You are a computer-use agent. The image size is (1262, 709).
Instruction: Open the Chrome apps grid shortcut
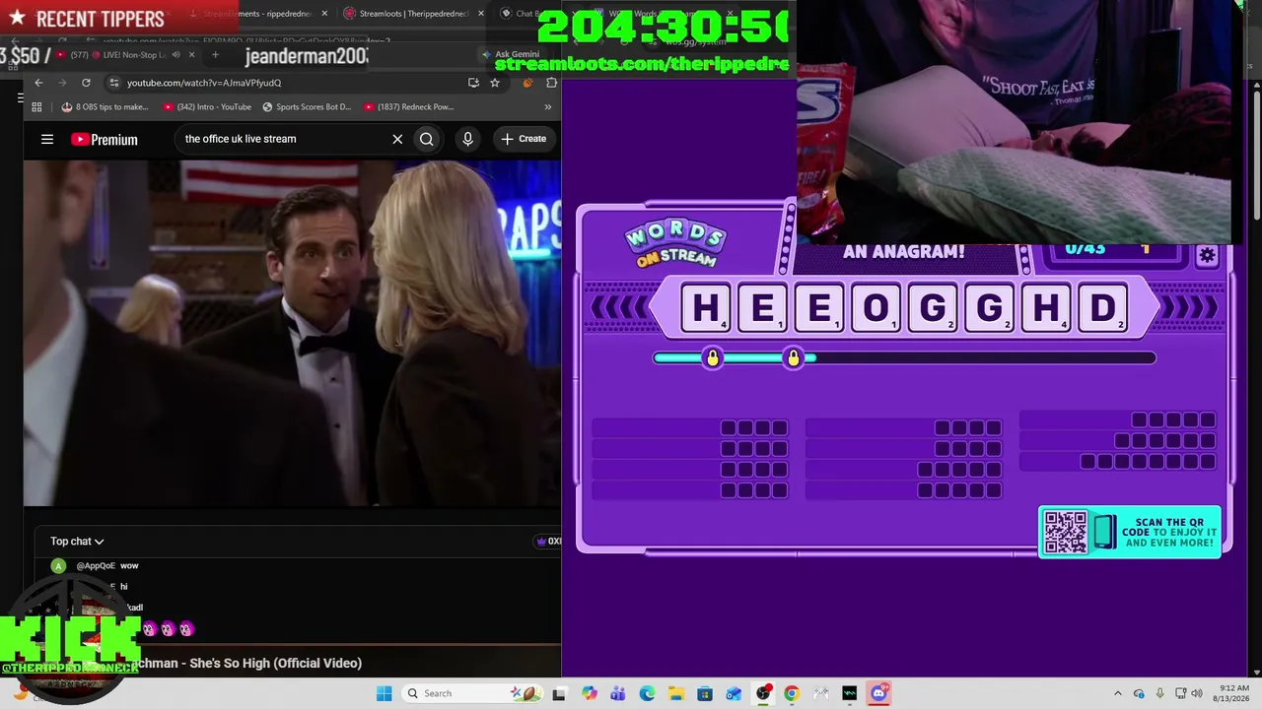36,106
